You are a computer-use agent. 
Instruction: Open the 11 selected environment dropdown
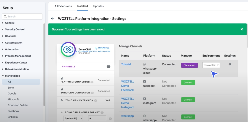(x=211, y=65)
